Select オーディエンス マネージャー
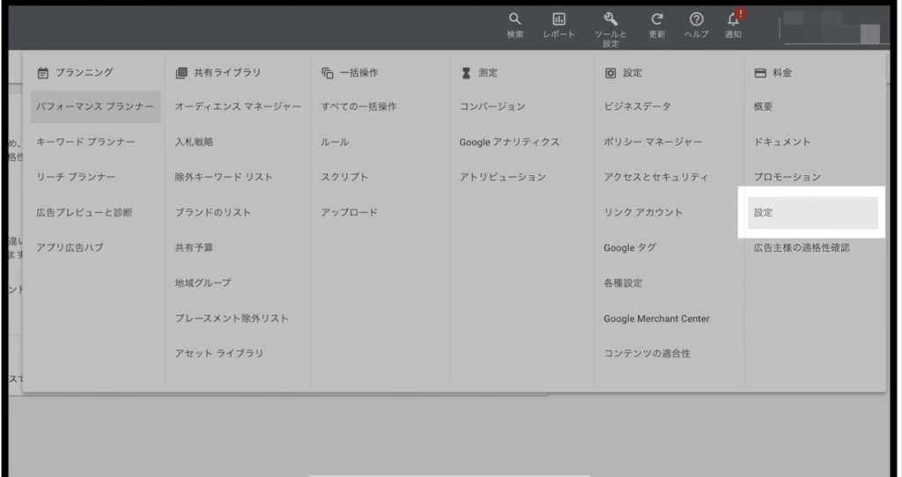 pos(238,106)
